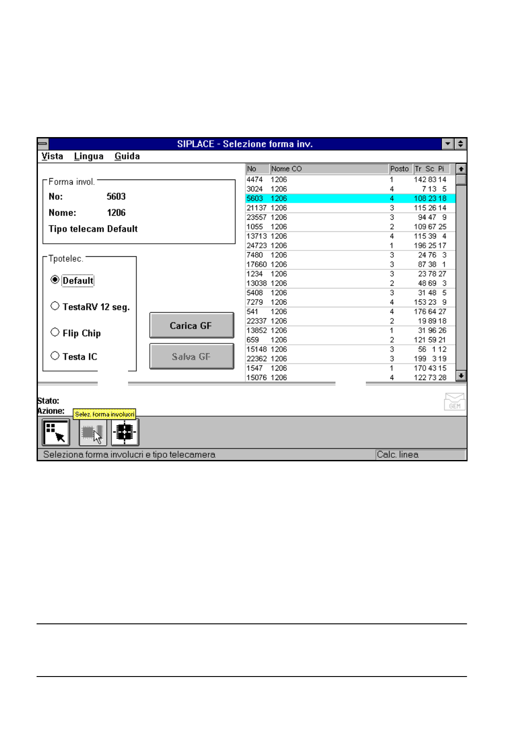Open the Vista menu
The width and height of the screenshot is (530, 752).
pyautogui.click(x=52, y=156)
